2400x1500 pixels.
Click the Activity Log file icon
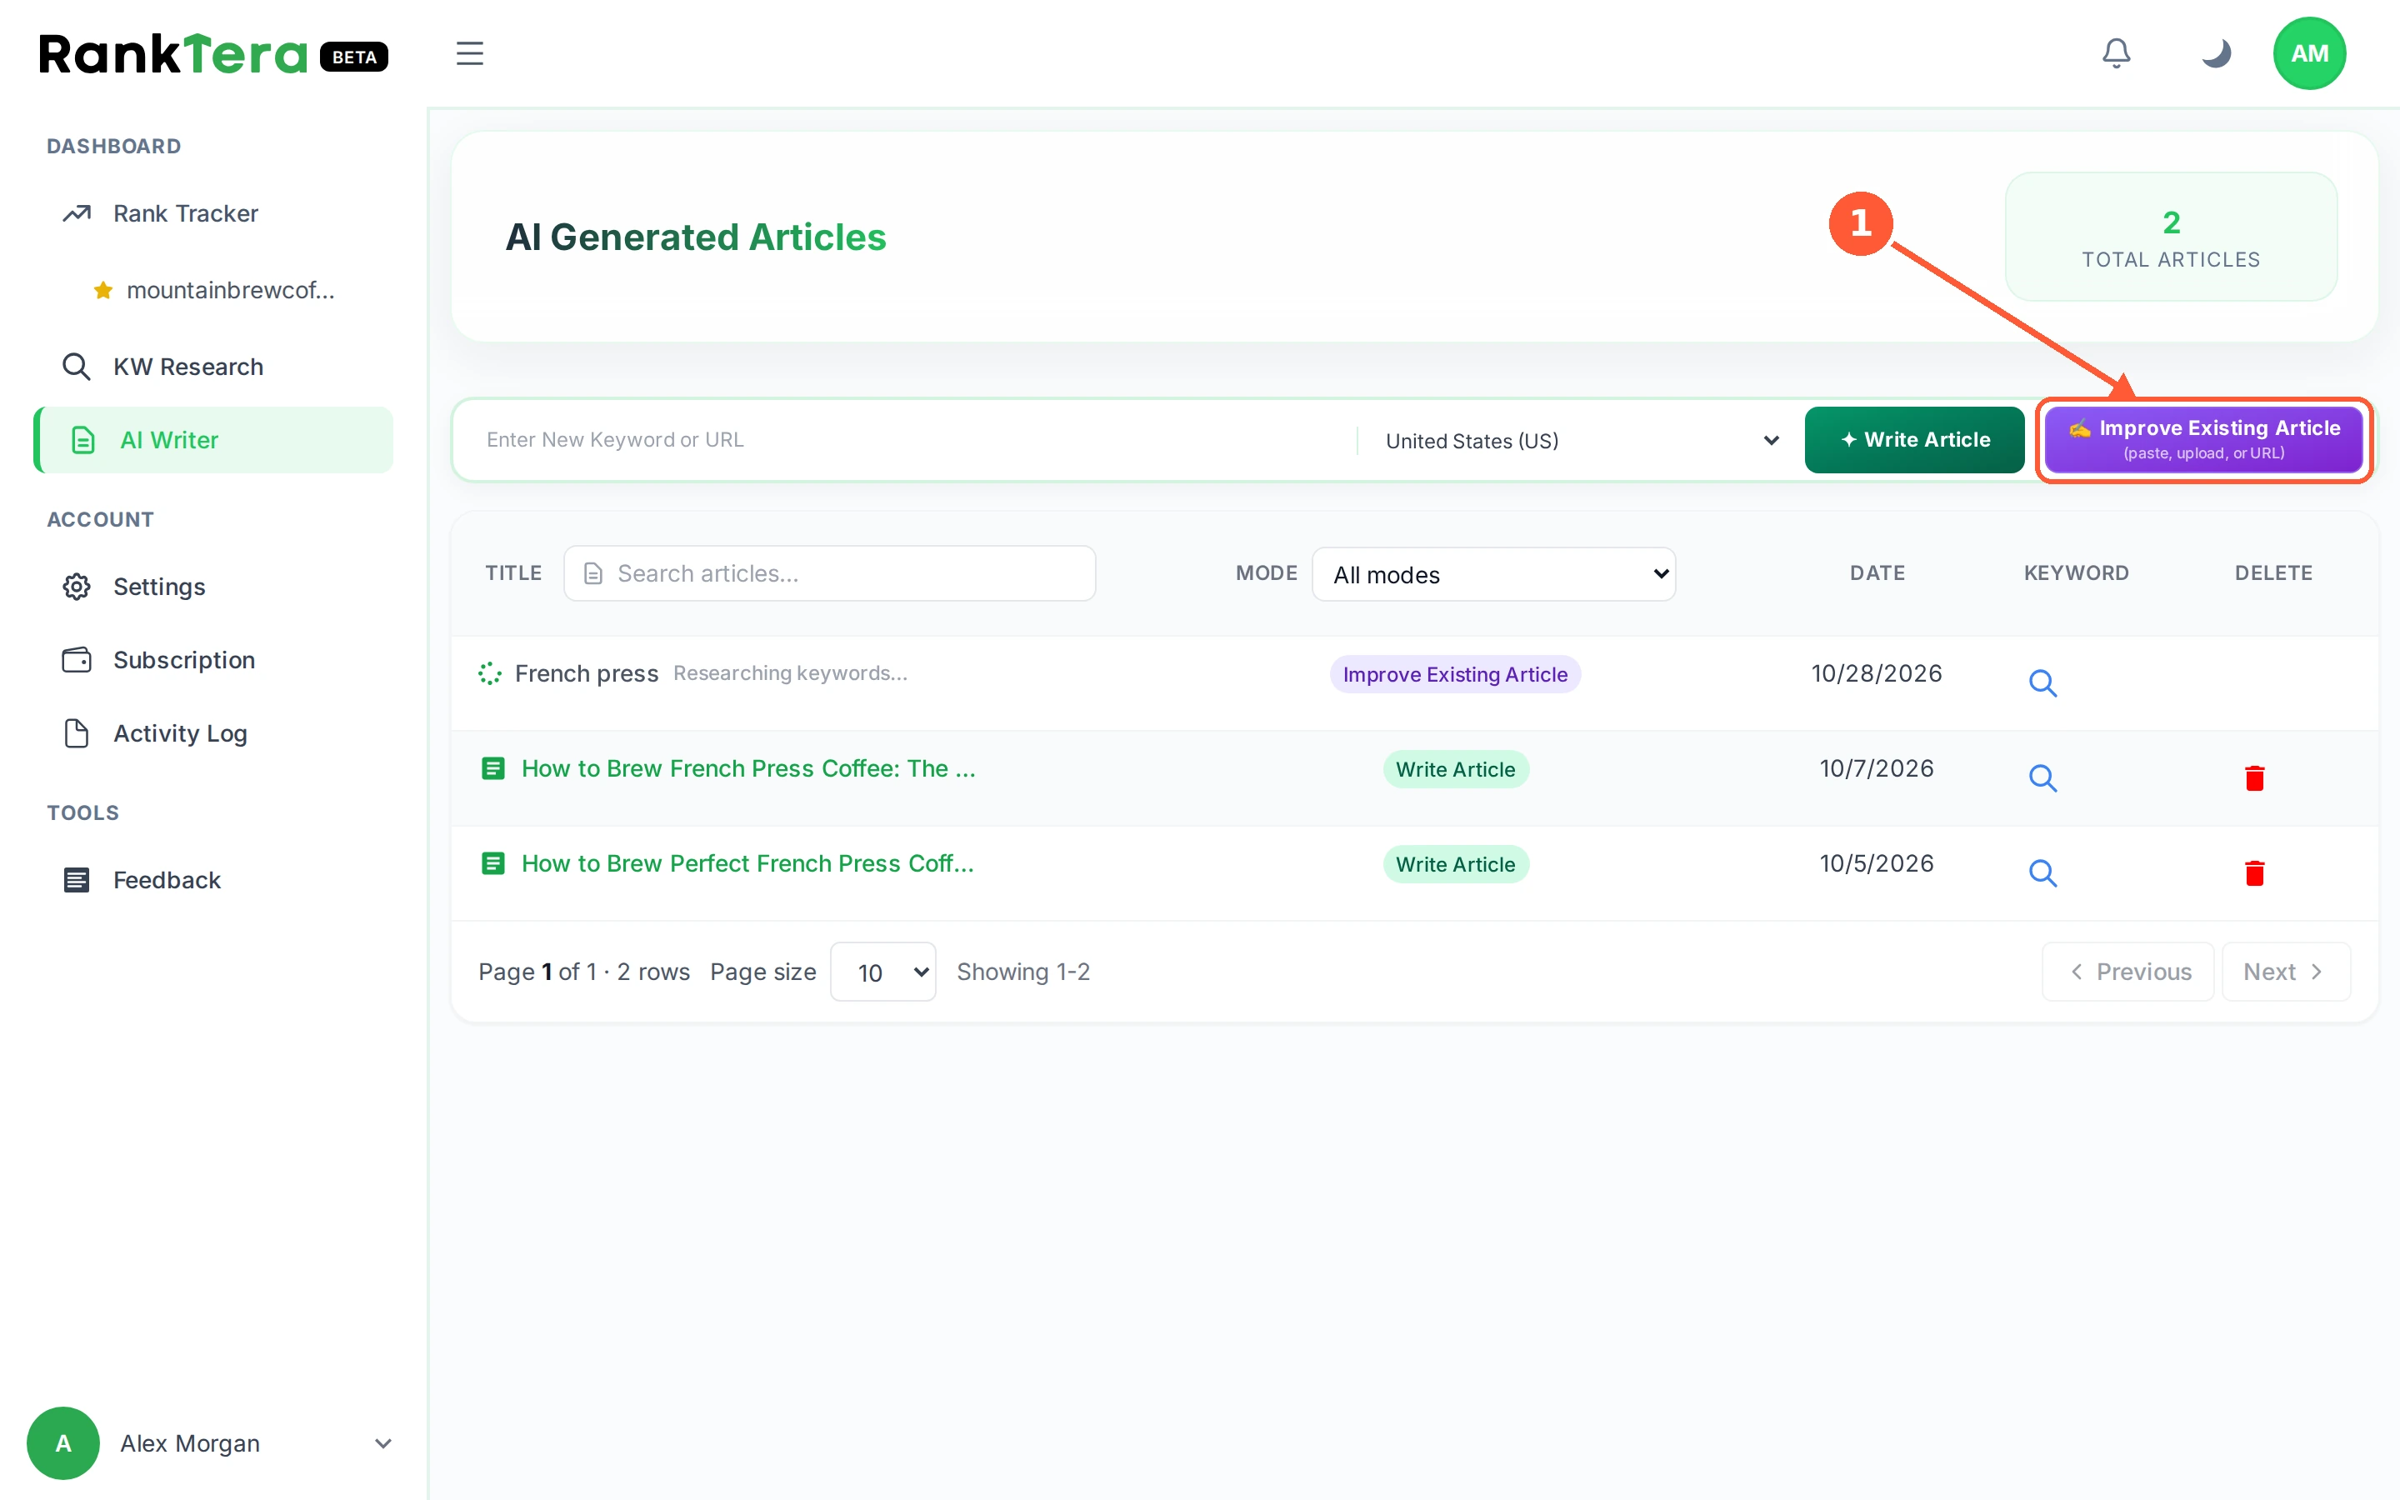click(x=77, y=733)
